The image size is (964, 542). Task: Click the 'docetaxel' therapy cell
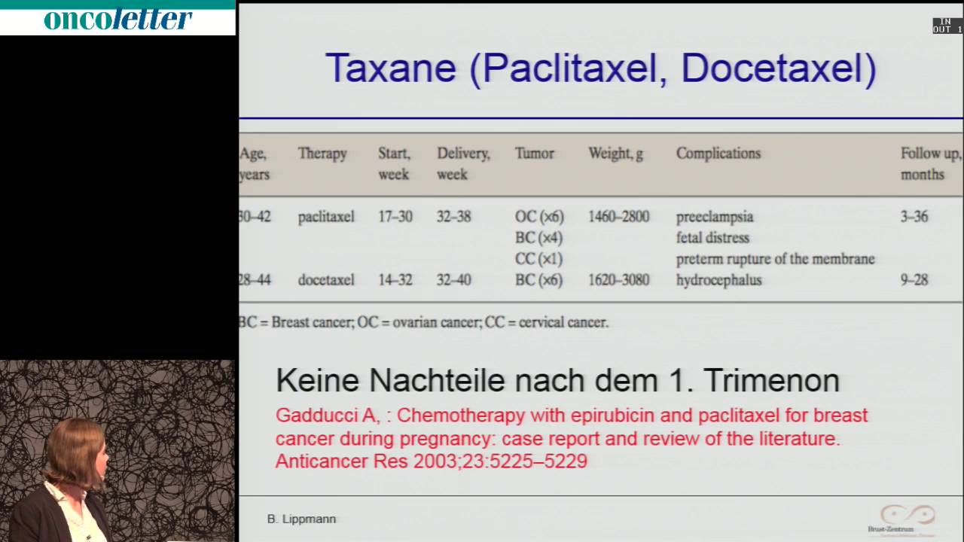(325, 280)
